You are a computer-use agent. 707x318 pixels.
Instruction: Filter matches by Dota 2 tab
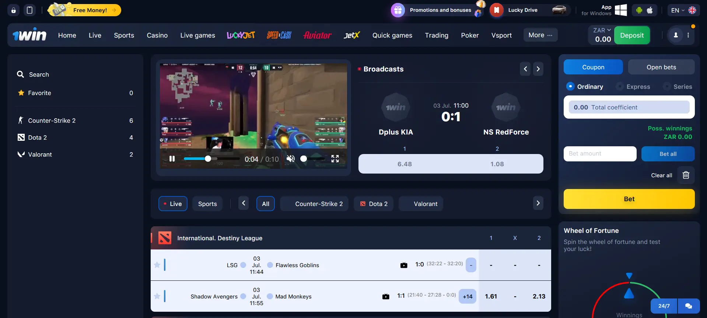[374, 204]
